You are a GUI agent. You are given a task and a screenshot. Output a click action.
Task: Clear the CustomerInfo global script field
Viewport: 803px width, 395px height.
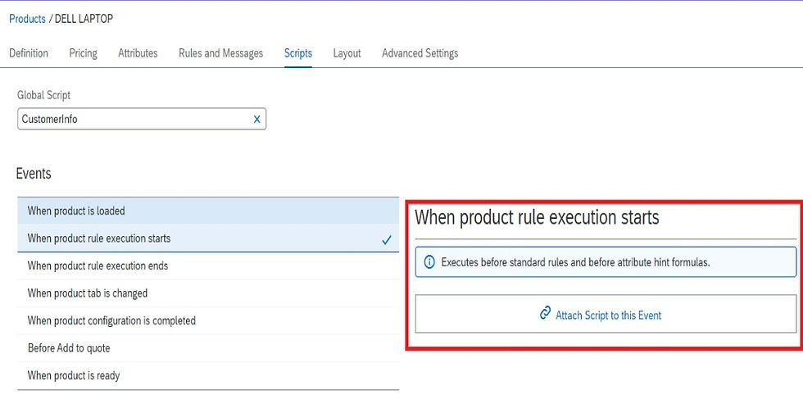256,119
